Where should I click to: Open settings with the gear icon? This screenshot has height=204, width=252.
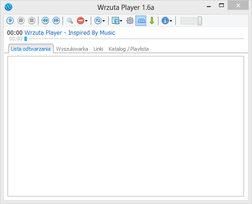click(x=130, y=21)
